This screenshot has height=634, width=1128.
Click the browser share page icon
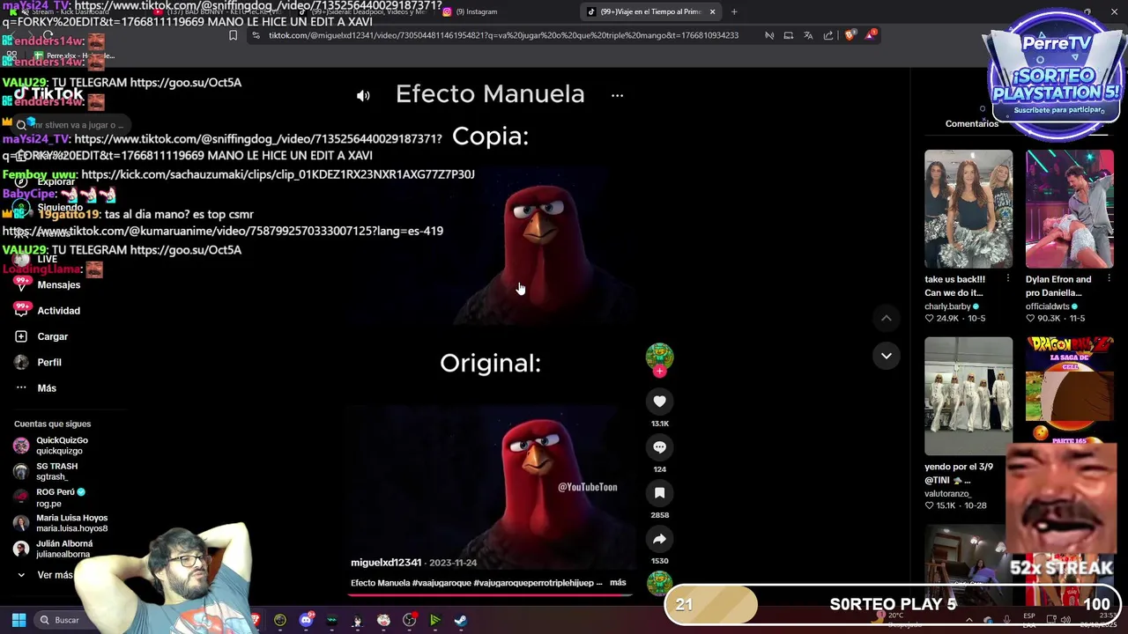[828, 35]
